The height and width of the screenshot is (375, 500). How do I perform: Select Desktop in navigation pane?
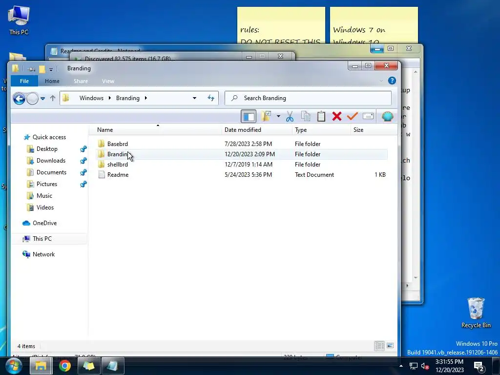(x=47, y=149)
